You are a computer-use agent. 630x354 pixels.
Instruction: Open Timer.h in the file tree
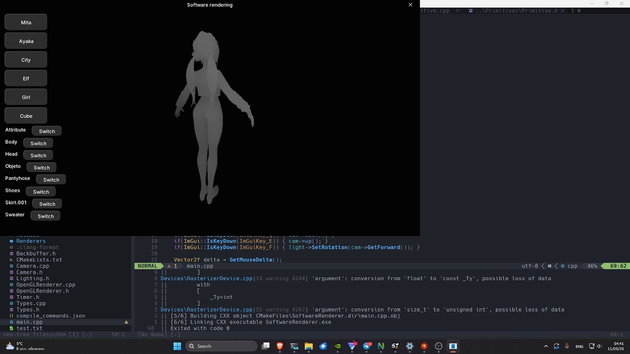[28, 297]
